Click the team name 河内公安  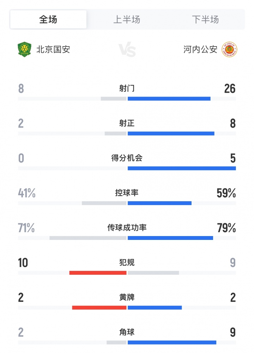(x=201, y=49)
